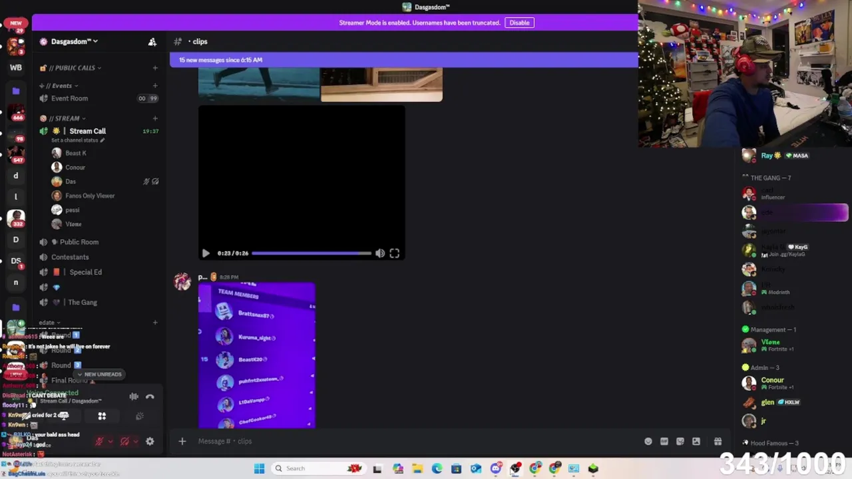The width and height of the screenshot is (852, 479).
Task: Open the team members image attachment
Action: point(257,355)
